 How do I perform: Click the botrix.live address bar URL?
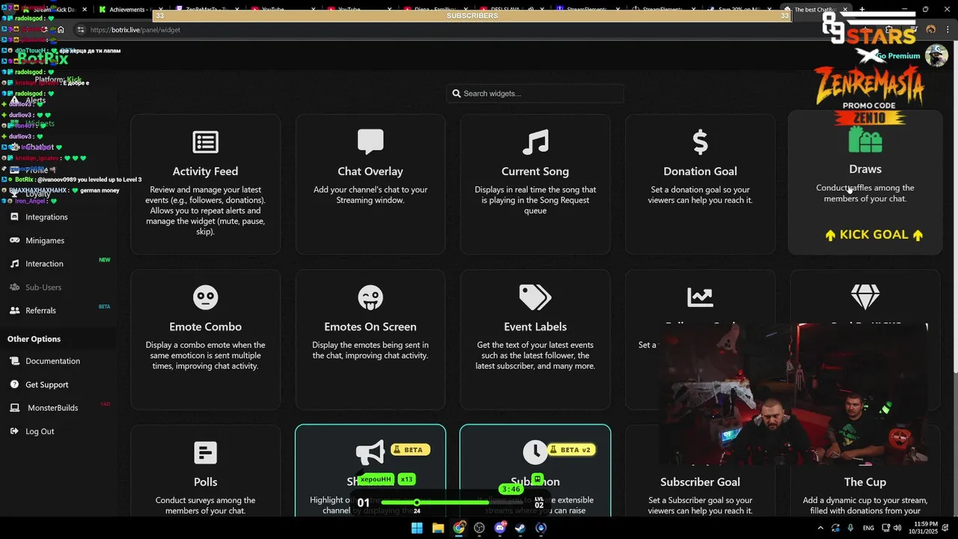point(135,30)
